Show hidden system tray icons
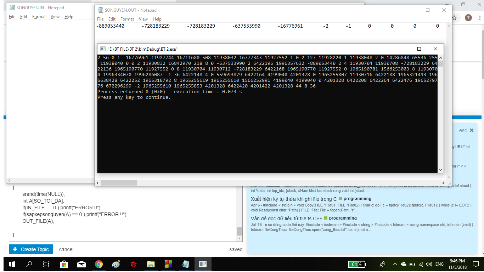The height and width of the screenshot is (272, 484). coord(395,264)
